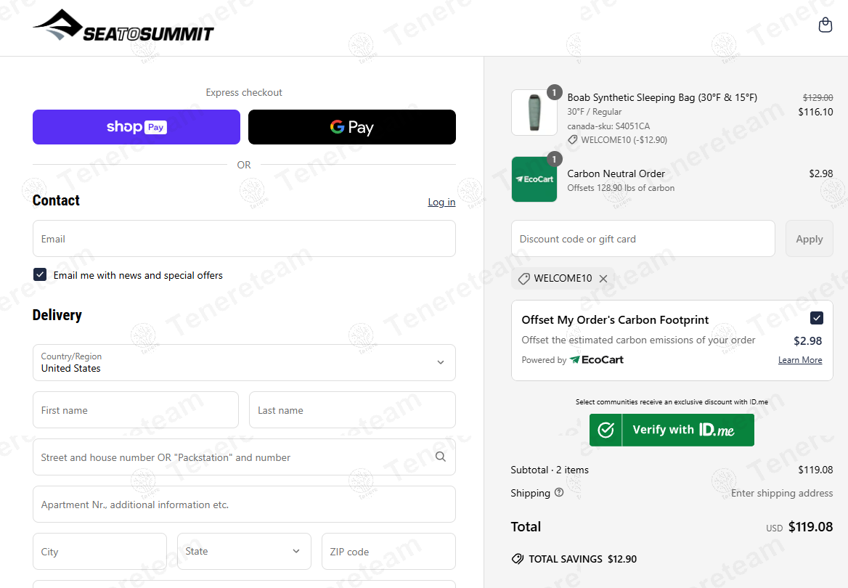Expand the Country/Region dropdown

(x=244, y=362)
